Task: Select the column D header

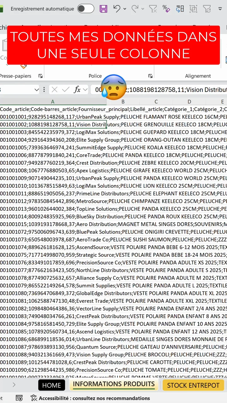Action: click(189, 102)
